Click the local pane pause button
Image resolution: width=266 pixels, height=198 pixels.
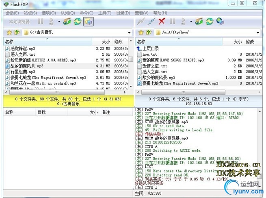(x=41, y=22)
